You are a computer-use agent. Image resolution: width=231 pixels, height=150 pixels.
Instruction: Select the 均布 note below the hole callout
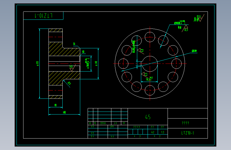180,27
